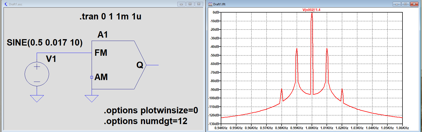Screen dimensions: 422x132
Task: Click the 0.98KHz horizontal axis label
Action: point(282,128)
